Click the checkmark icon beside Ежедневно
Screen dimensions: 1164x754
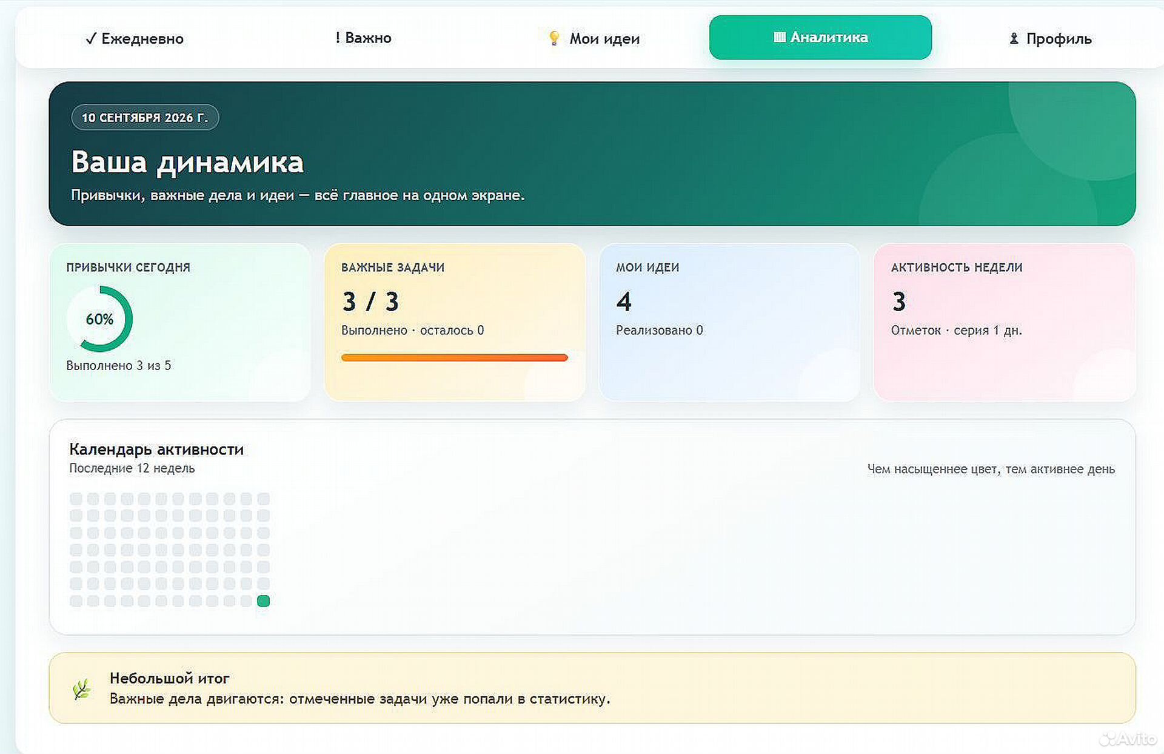click(91, 39)
